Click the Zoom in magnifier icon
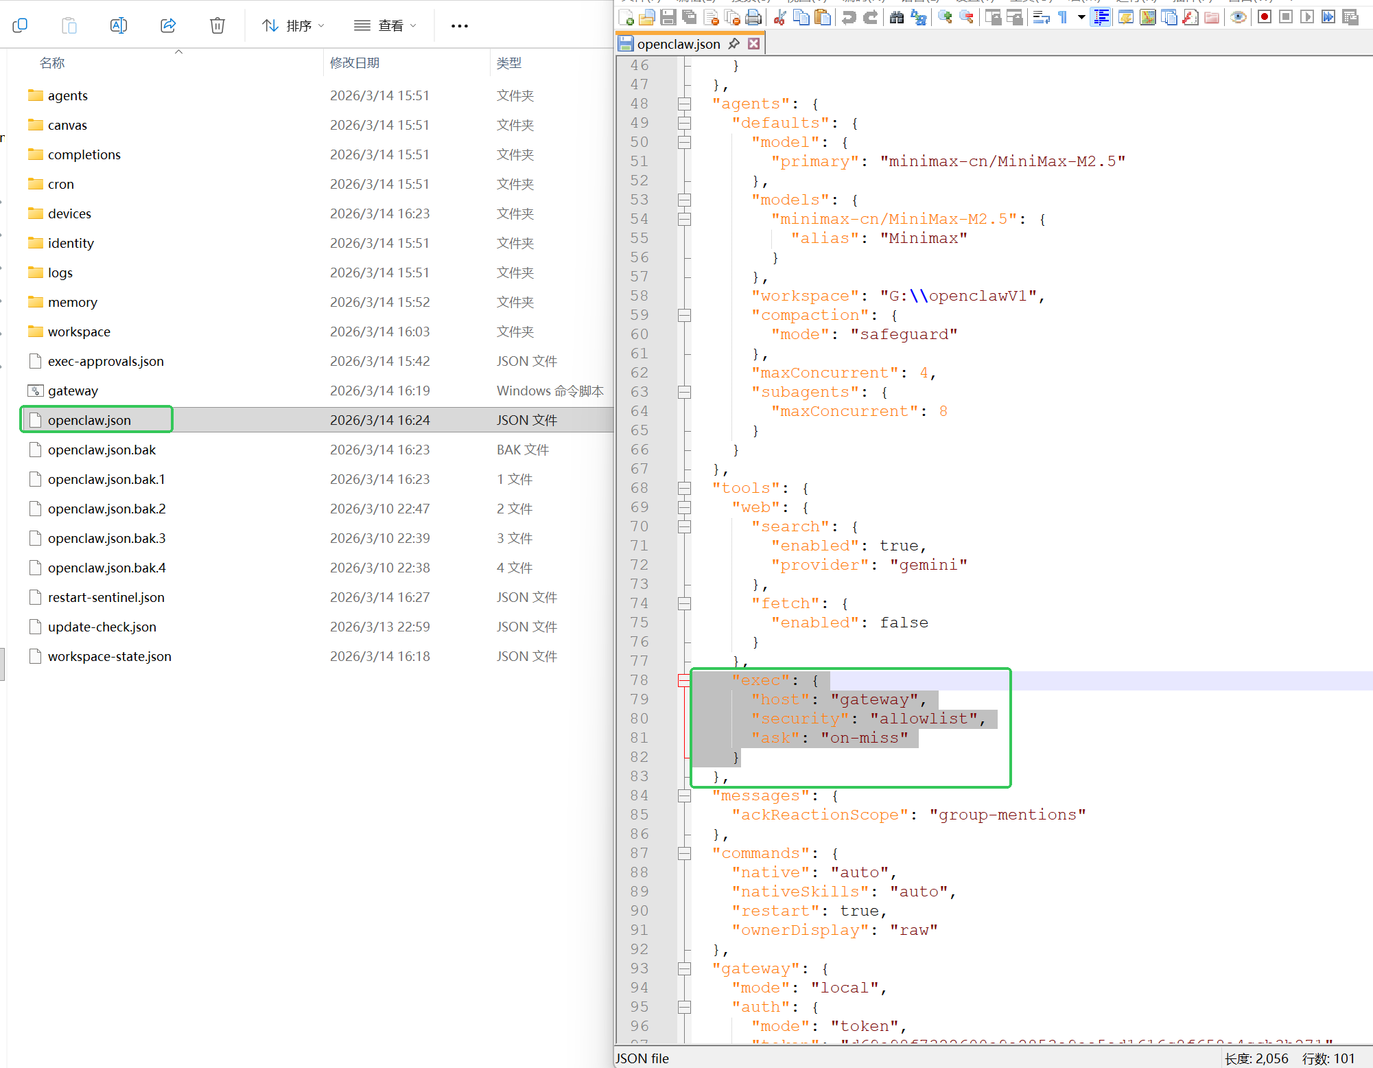This screenshot has width=1373, height=1068. pyautogui.click(x=945, y=17)
